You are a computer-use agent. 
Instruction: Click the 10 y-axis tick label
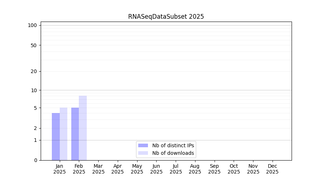[x=33, y=90]
